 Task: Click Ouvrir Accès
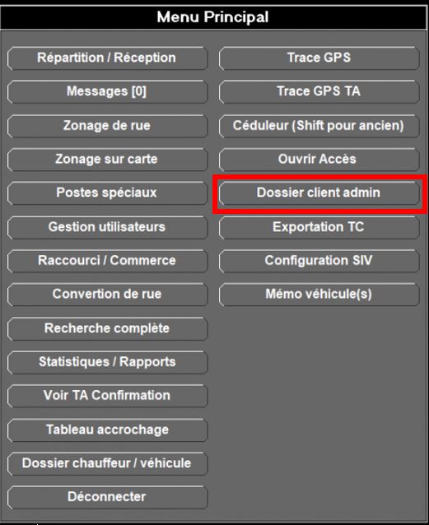pos(319,160)
